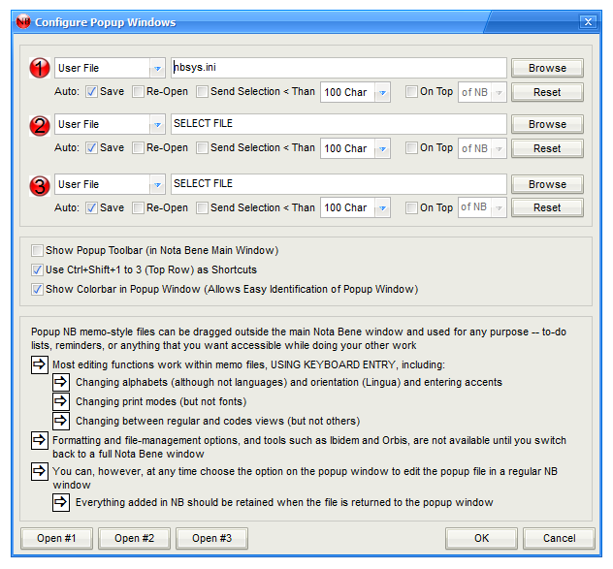The image size is (613, 569).
Task: Click arrow icon beside 'Changing print modes'
Action: tap(61, 401)
